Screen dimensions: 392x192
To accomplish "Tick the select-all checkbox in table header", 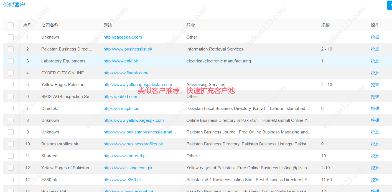I will (x=11, y=25).
